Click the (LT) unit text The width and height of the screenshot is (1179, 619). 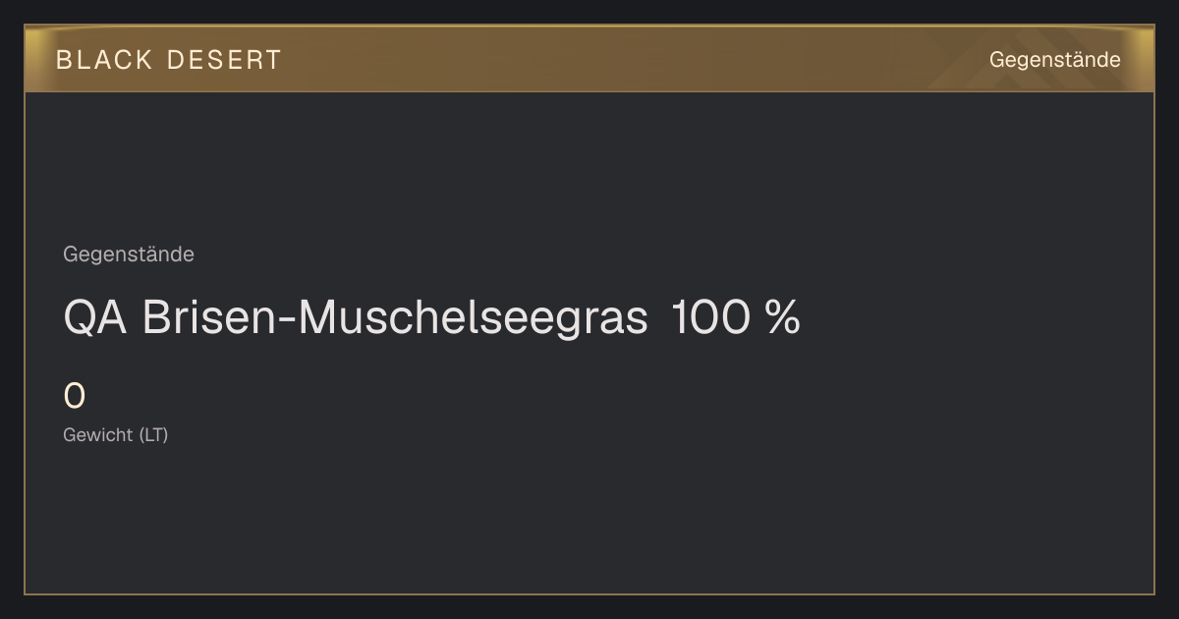(x=153, y=434)
